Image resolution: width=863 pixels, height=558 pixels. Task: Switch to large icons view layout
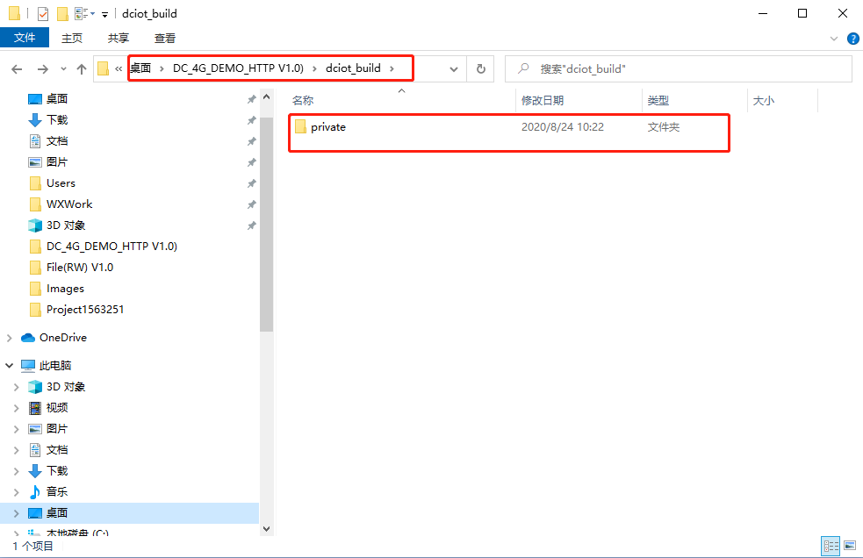pyautogui.click(x=849, y=546)
